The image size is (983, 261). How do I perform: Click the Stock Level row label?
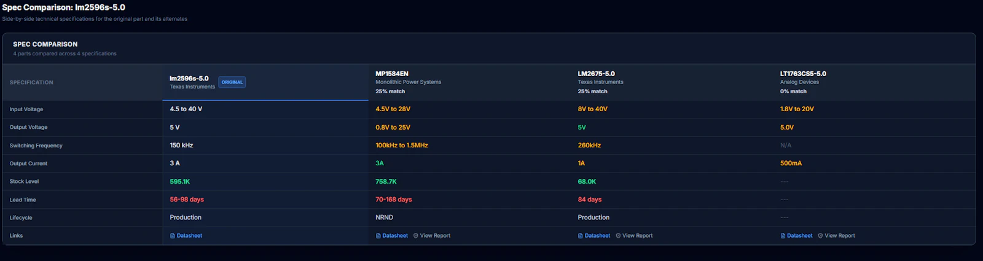point(24,182)
